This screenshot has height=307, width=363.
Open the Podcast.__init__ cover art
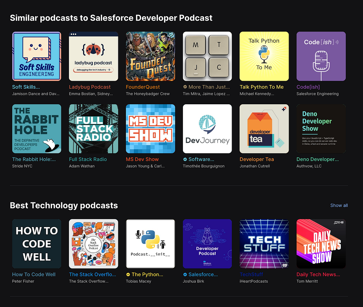(x=151, y=244)
